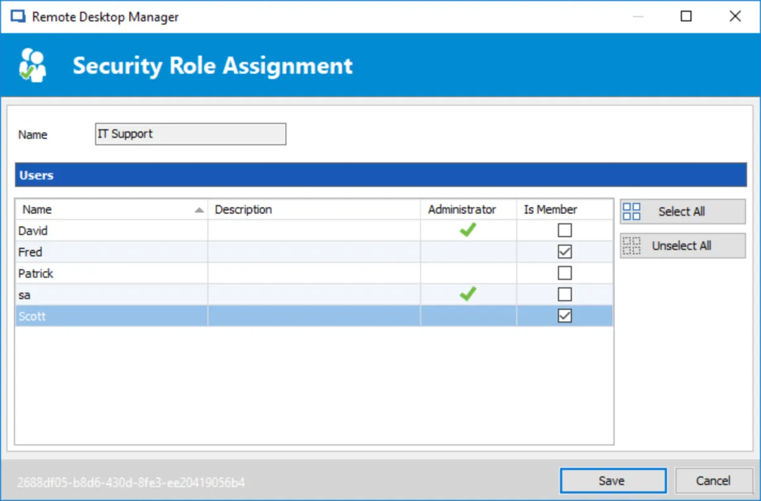Screen dimensions: 761x501
Task: Uncheck Scott's Is Member checkbox
Action: pyautogui.click(x=564, y=316)
